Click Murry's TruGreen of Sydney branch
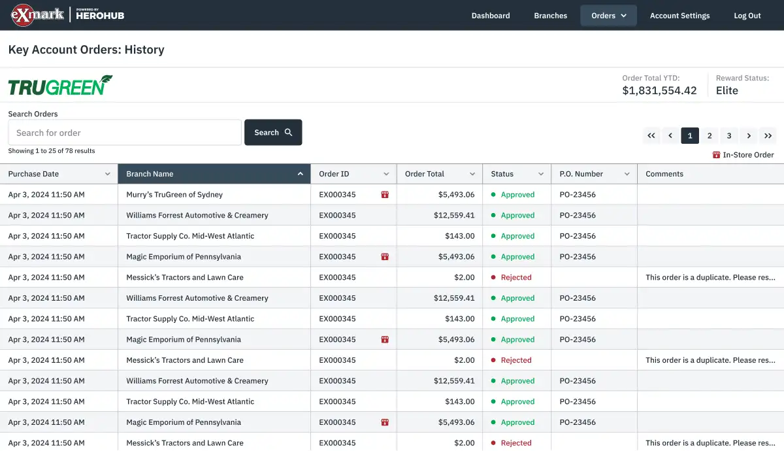The image size is (784, 451). coord(174,195)
